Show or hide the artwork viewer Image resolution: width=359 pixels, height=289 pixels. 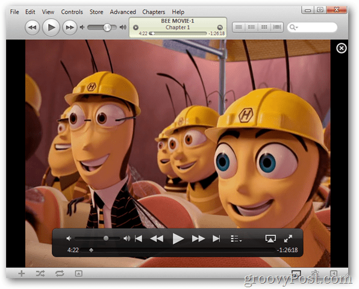(78, 273)
